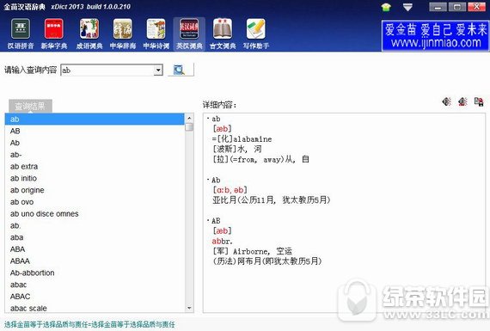
Task: Open the title bar dropdown triangle menu
Action: 407,7
